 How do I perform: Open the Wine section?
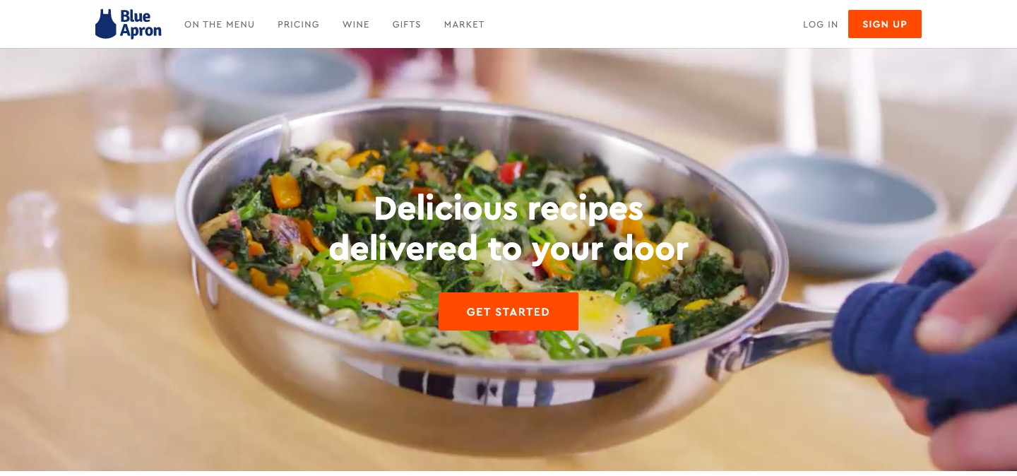pos(356,24)
